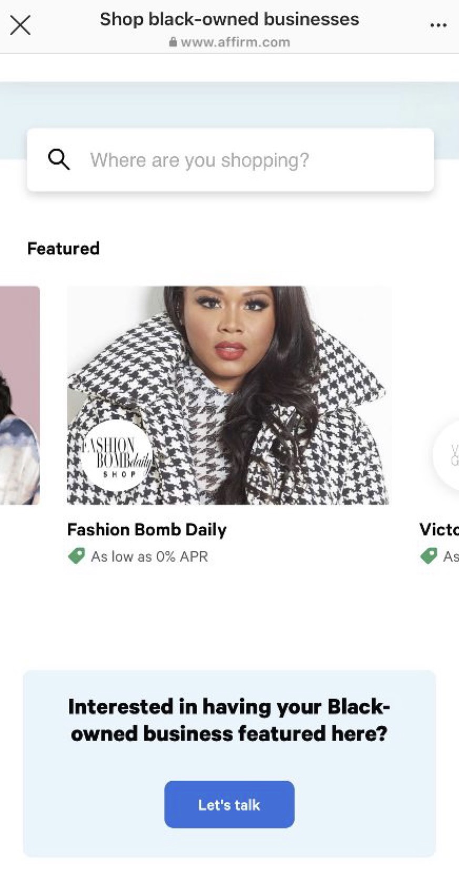Click the magnifying glass search icon
The width and height of the screenshot is (459, 871).
tap(58, 159)
